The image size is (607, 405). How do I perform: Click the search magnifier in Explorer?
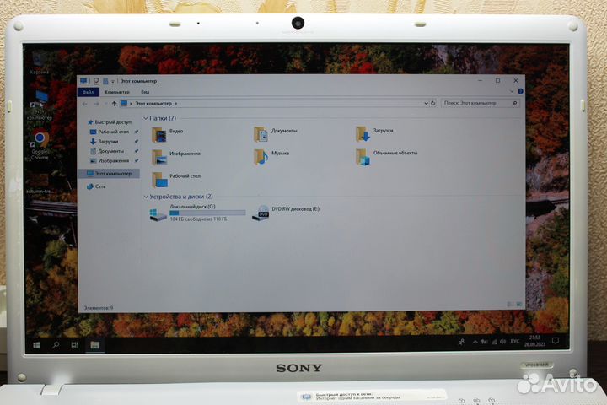(514, 103)
